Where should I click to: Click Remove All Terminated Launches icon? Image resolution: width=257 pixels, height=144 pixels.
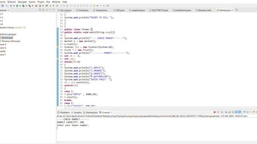point(221,112)
